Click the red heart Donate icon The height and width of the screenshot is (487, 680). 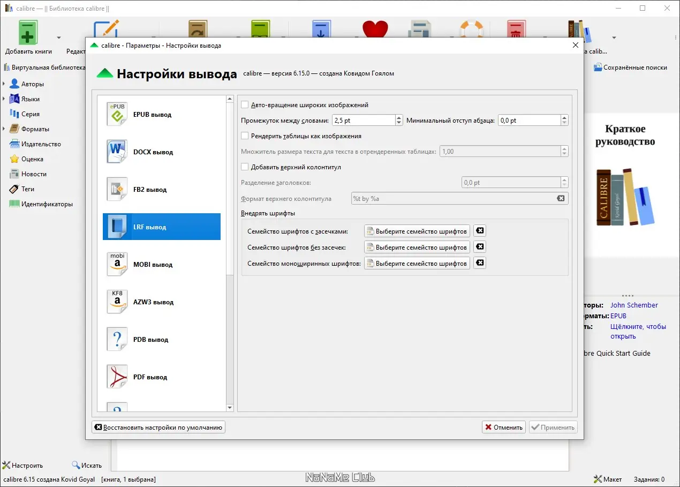[x=375, y=28]
